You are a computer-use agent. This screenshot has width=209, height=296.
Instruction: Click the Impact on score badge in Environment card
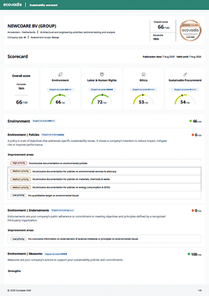[60, 89]
